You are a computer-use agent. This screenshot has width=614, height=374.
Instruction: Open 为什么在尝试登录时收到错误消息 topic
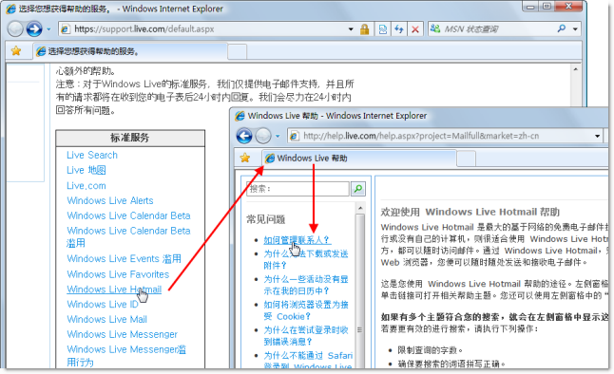(x=306, y=336)
